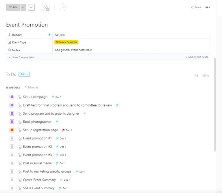
Task: Click the priority flag beside Set up campaign
Action: click(53, 97)
